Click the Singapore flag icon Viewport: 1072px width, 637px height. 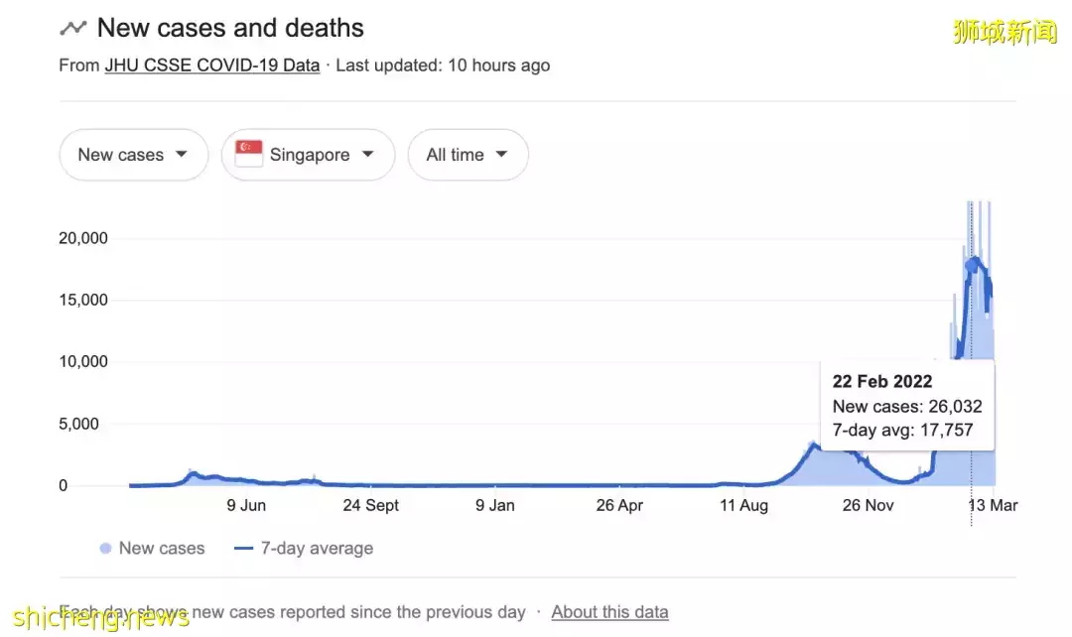coord(248,155)
